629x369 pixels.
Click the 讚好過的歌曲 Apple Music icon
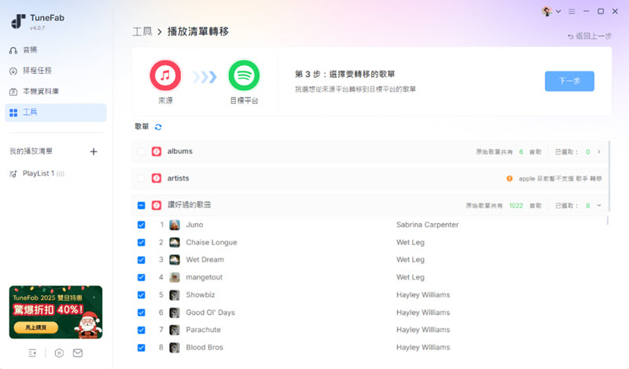coord(156,206)
